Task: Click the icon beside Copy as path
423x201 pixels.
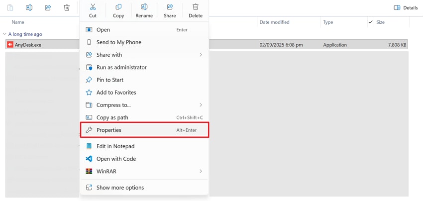Action: click(x=89, y=117)
